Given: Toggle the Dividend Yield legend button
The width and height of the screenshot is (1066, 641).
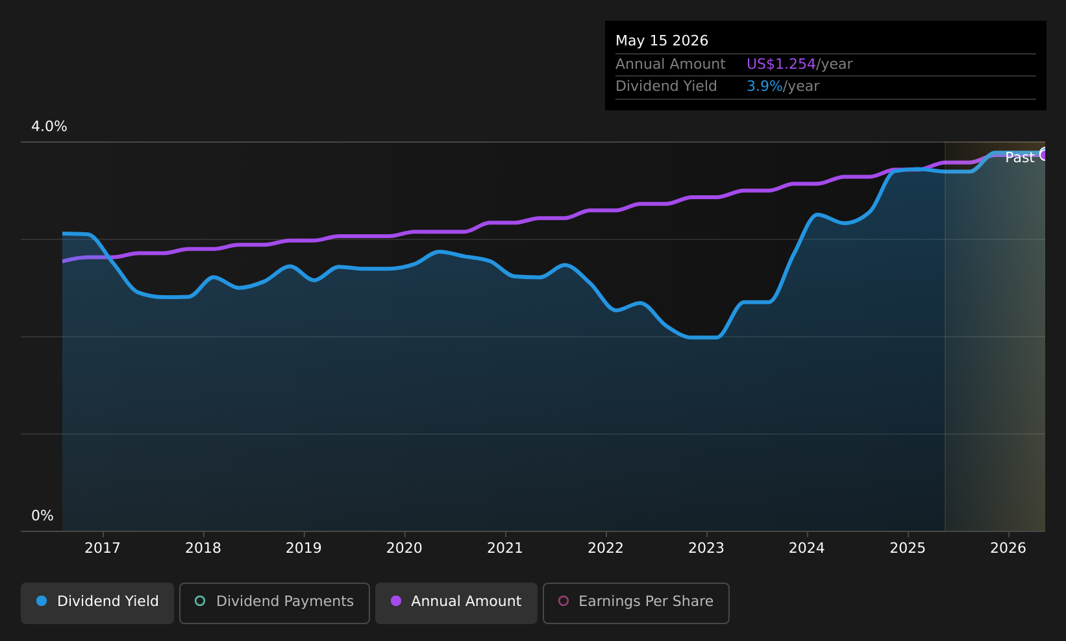Looking at the screenshot, I should [97, 603].
